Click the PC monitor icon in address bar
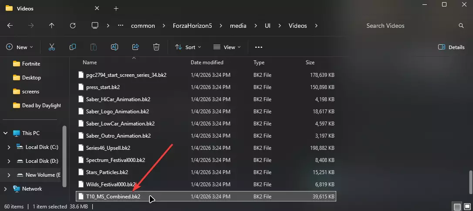Viewport: 473px width, 211px height. pos(95,26)
